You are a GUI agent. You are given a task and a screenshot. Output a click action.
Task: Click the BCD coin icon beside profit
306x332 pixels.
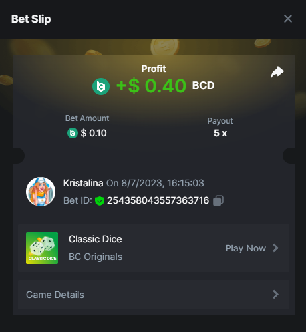coord(101,86)
